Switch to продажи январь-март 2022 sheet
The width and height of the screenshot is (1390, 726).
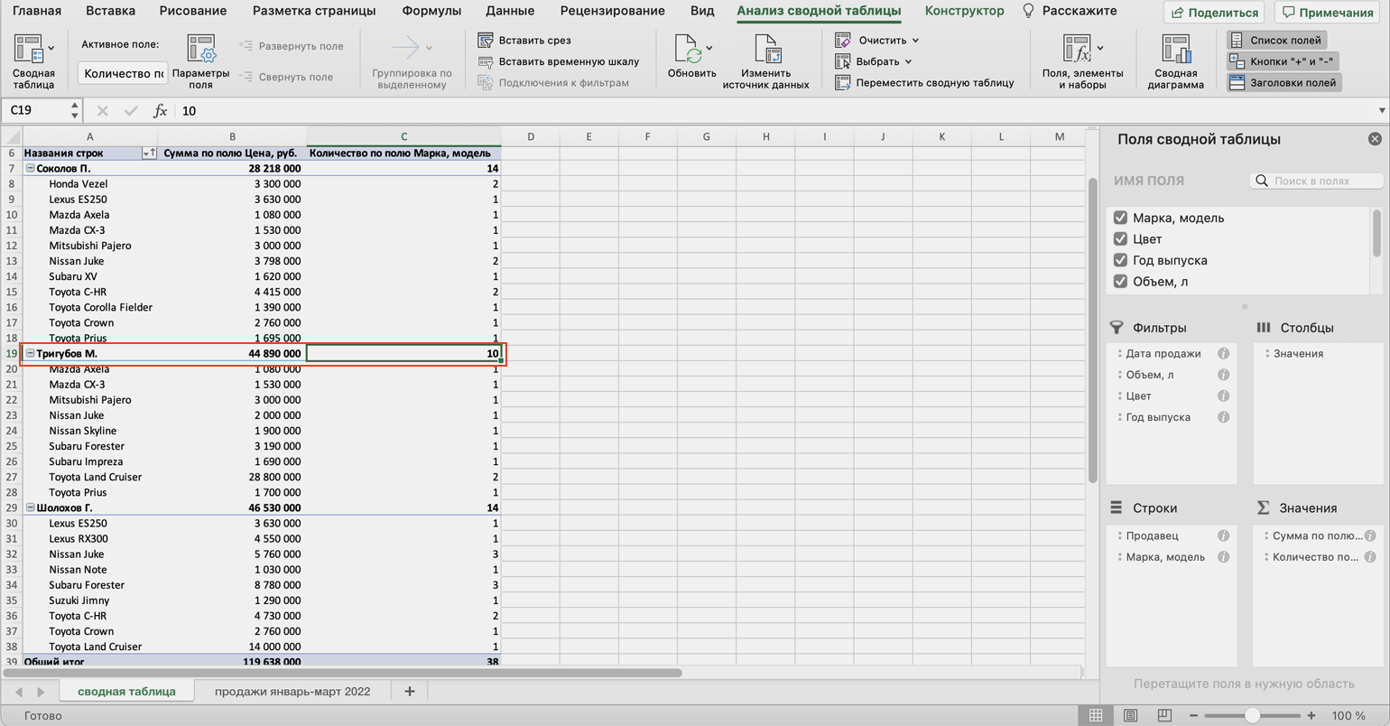(x=292, y=691)
